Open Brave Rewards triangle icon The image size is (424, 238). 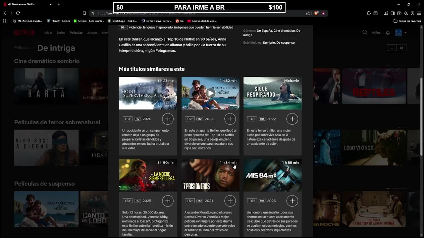pos(323,13)
